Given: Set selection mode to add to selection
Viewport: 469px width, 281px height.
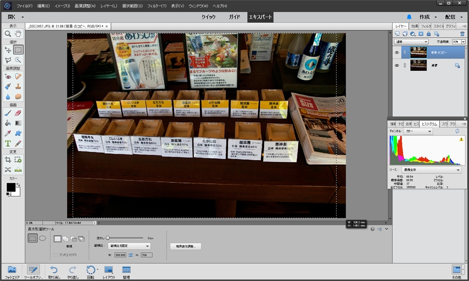Looking at the screenshot, I should click(66, 238).
